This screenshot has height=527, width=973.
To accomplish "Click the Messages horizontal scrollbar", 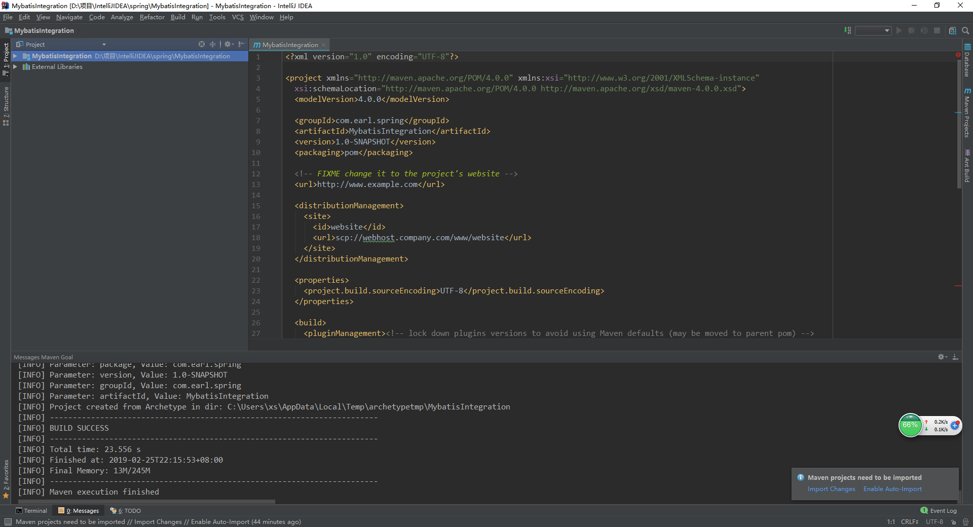I will click(146, 502).
